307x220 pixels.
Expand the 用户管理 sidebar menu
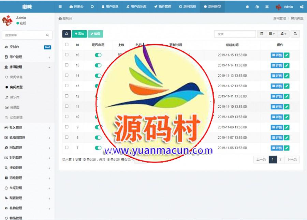coord(27,57)
